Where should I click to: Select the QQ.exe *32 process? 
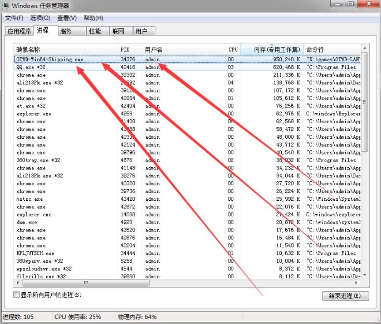[x=31, y=67]
